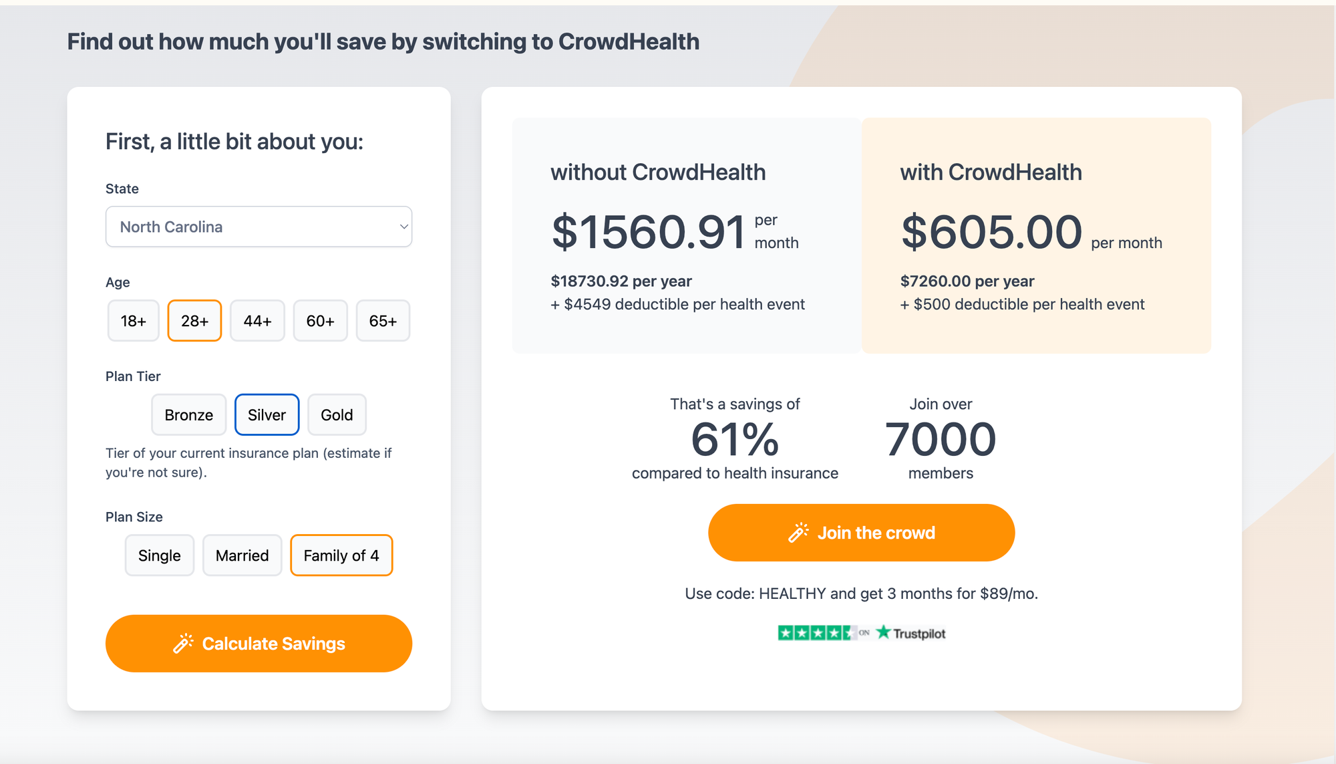
Task: Deselect Family of 4 plan size
Action: pos(341,555)
